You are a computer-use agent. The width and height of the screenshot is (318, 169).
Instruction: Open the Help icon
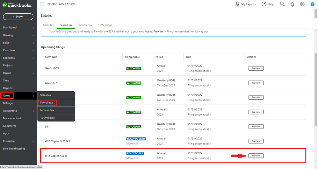click(268, 4)
